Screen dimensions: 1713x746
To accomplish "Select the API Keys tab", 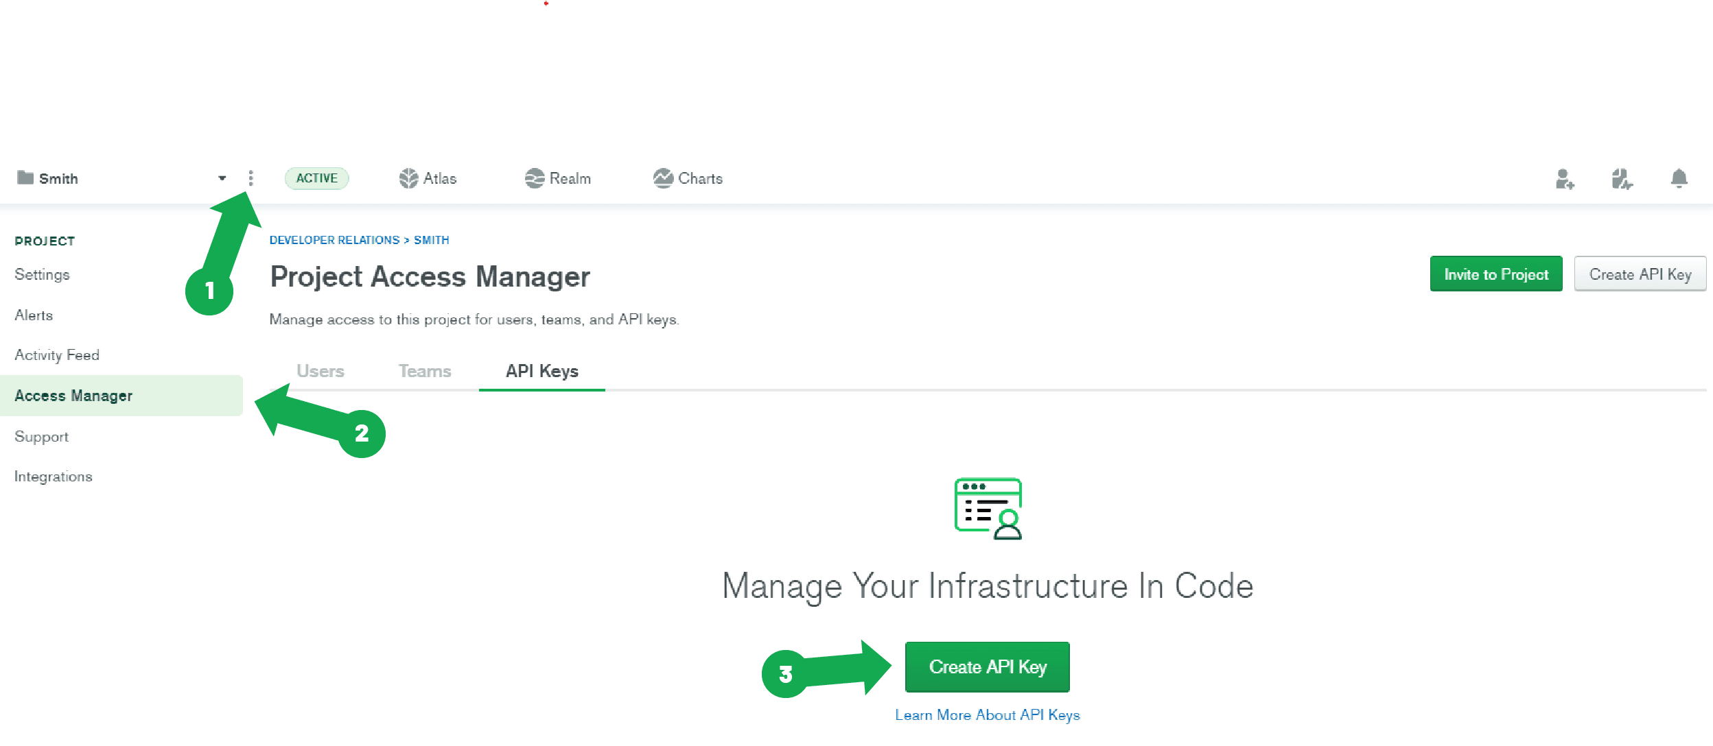I will point(541,371).
